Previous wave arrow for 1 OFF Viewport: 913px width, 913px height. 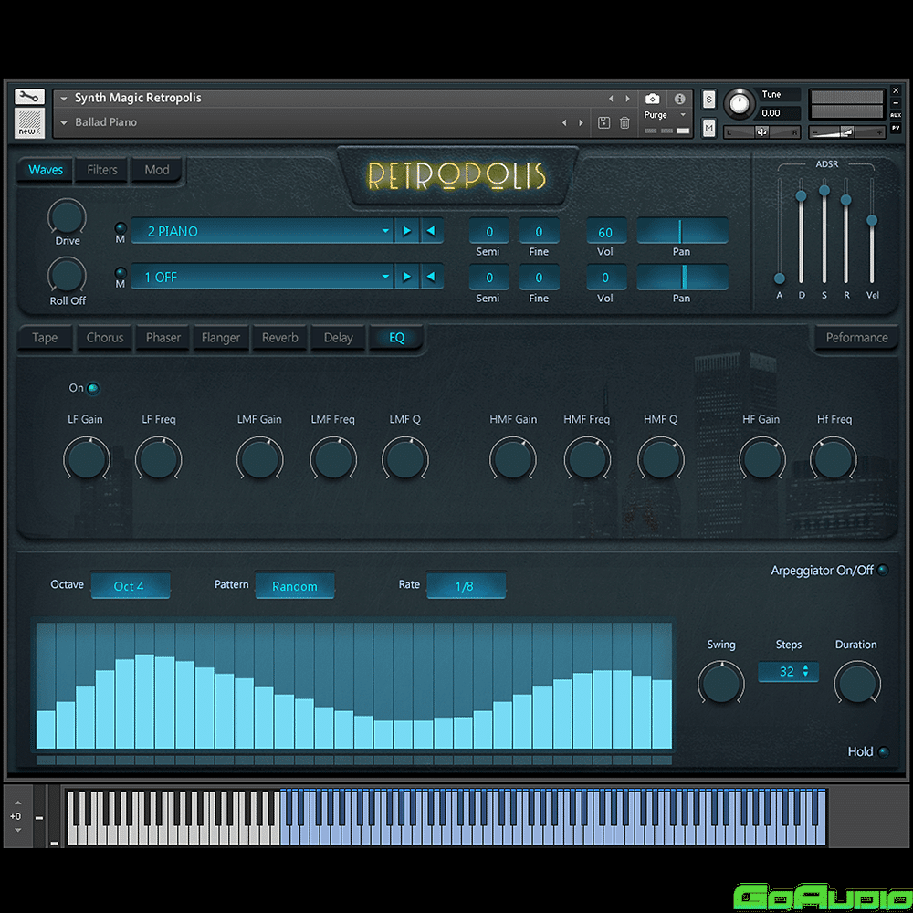(431, 277)
